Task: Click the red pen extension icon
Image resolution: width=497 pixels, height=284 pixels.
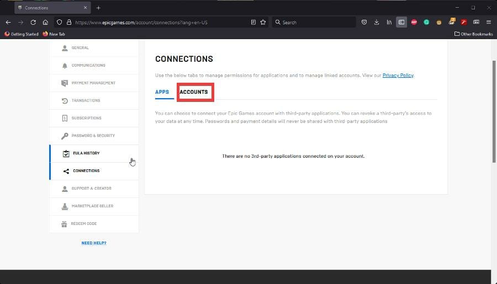Action: (464, 22)
